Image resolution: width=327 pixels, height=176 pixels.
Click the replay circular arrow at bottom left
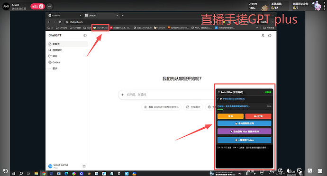point(5,171)
